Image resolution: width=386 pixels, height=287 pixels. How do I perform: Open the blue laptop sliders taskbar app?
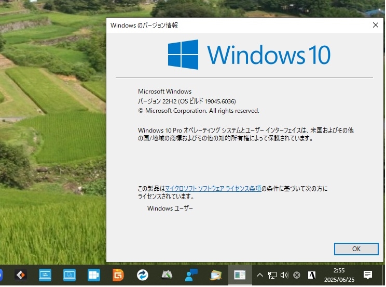[x=45, y=275]
